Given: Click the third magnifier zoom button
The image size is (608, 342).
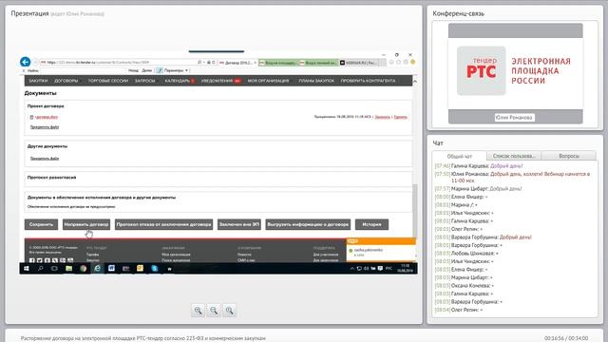Looking at the screenshot, I should tap(230, 311).
